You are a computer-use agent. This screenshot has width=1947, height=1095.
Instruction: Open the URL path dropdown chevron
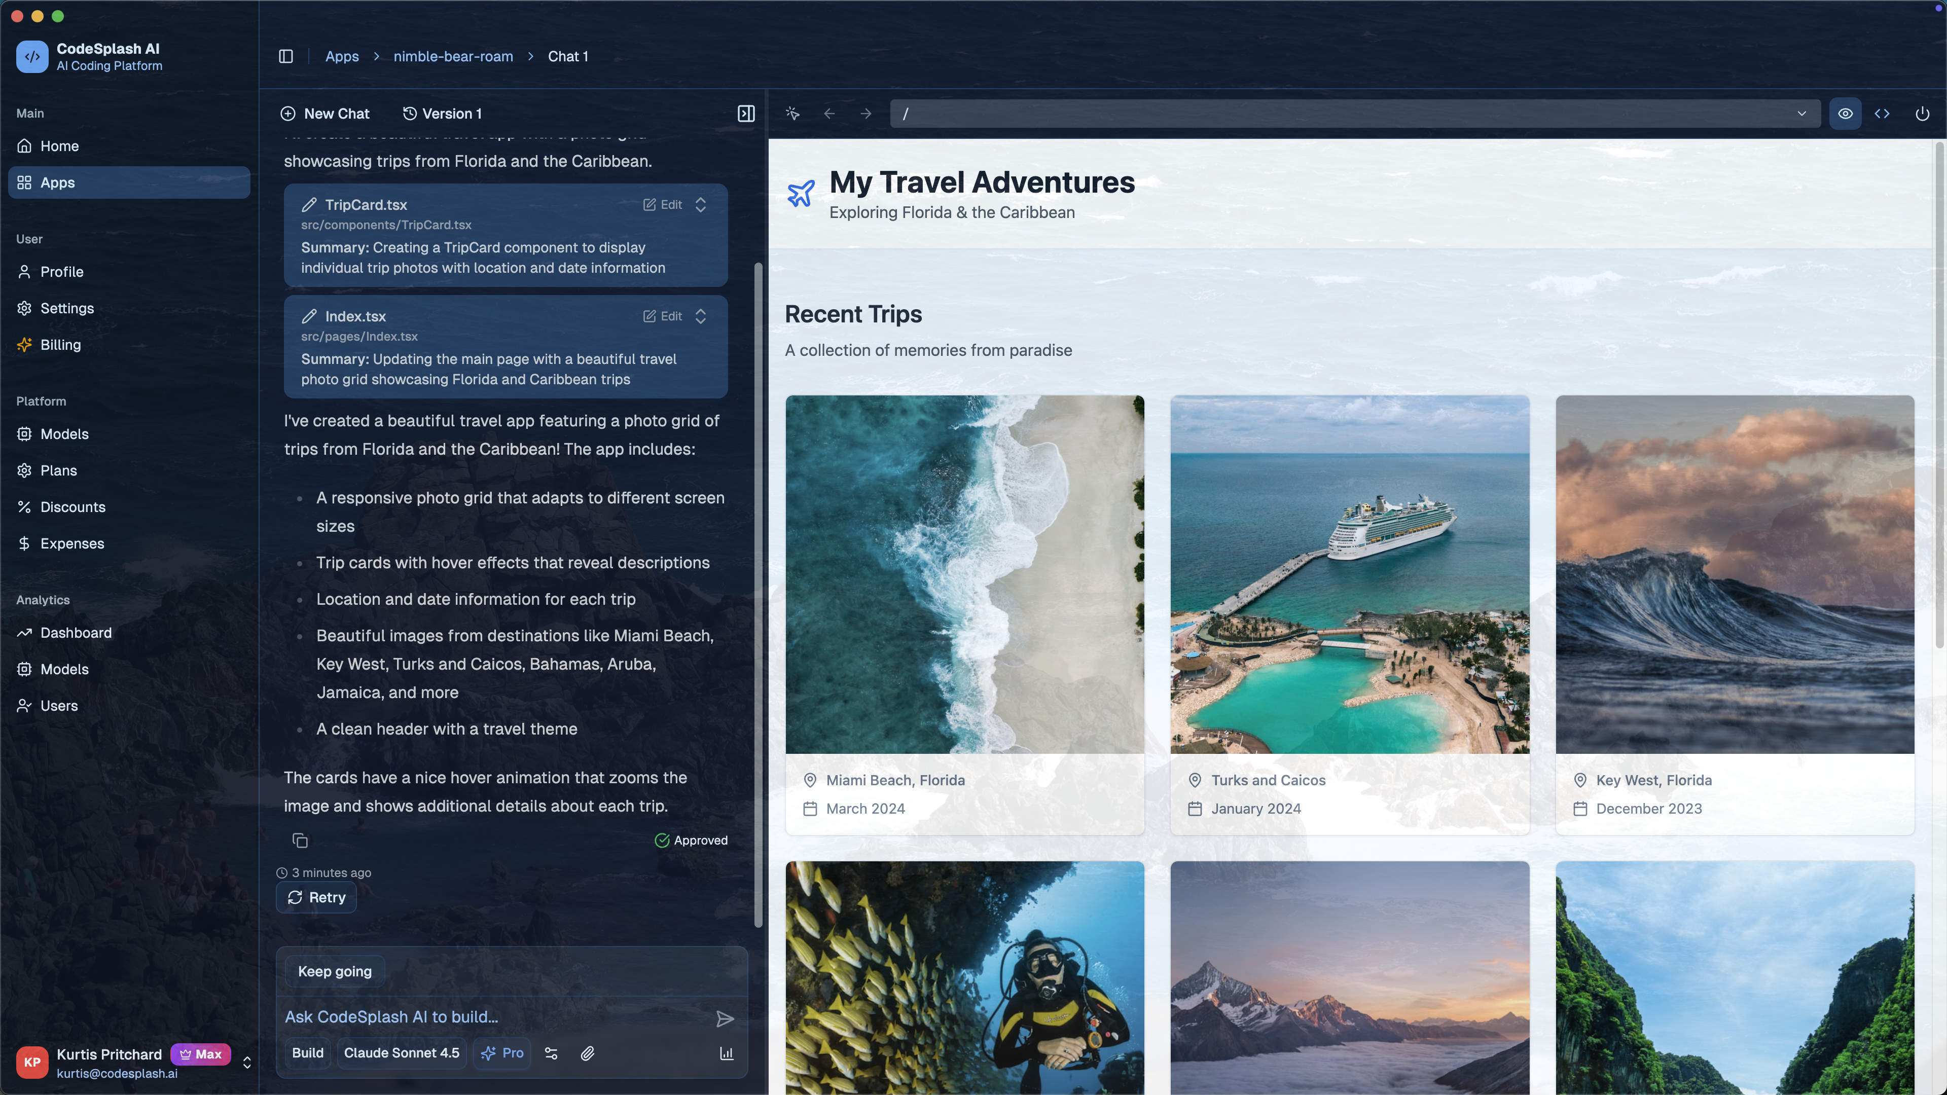coord(1801,114)
